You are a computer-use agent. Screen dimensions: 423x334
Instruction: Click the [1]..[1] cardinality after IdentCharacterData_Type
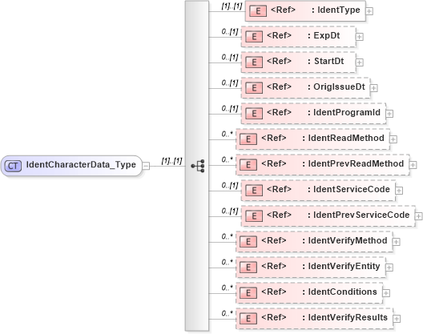171,161
